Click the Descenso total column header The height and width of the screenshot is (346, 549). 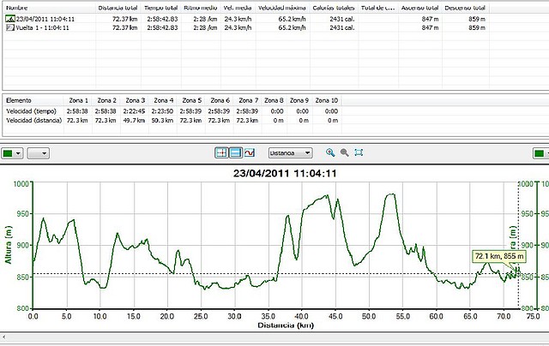pyautogui.click(x=465, y=8)
